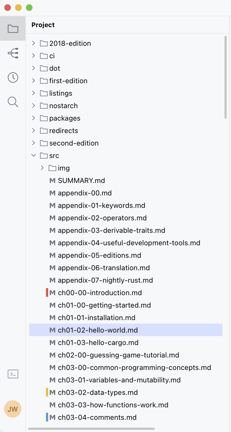Open ch03-02-data-types.md file
The image size is (231, 432).
click(98, 392)
